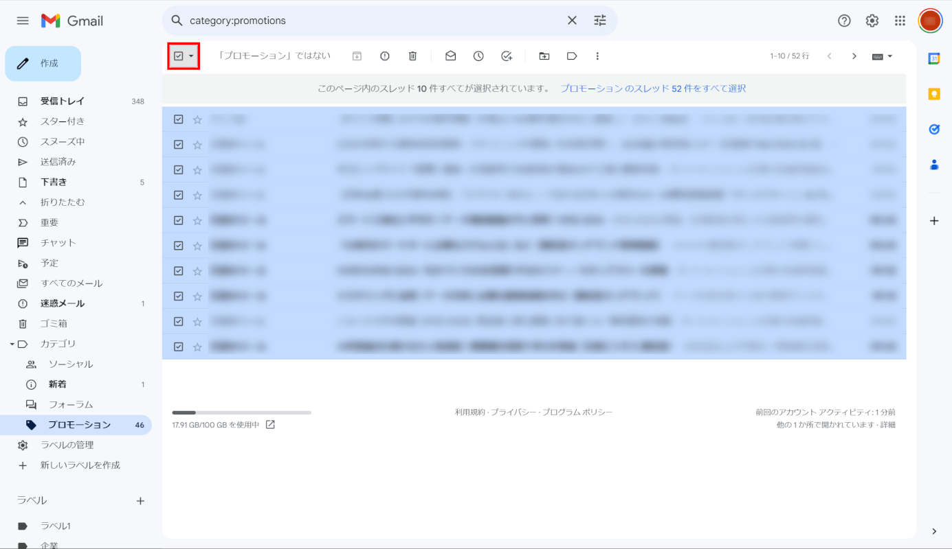Viewport: 952px width, 549px height.
Task: Open the select dropdown arrow beside checkbox
Action: [191, 56]
